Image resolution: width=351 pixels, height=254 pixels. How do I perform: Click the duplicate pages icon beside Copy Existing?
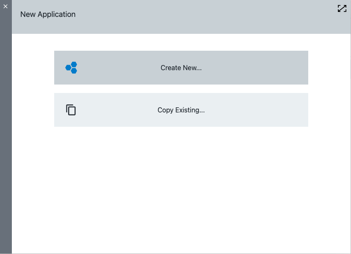(71, 109)
